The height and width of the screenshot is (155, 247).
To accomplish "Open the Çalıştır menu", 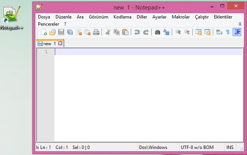I will tap(202, 17).
